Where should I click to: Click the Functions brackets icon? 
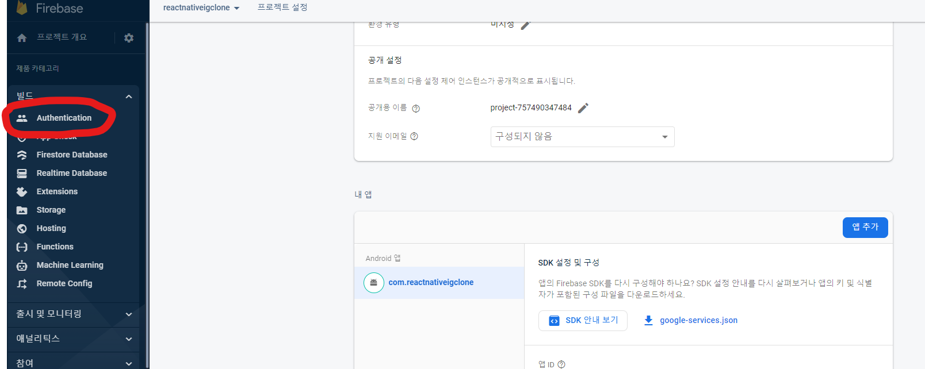click(22, 247)
